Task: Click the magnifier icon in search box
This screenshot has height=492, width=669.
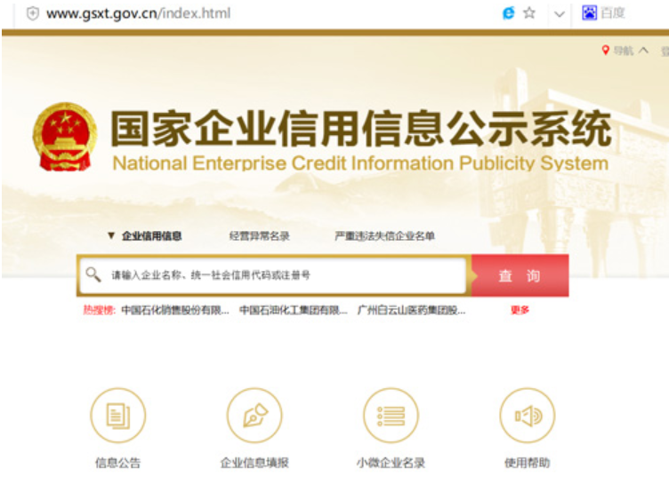Action: (93, 275)
